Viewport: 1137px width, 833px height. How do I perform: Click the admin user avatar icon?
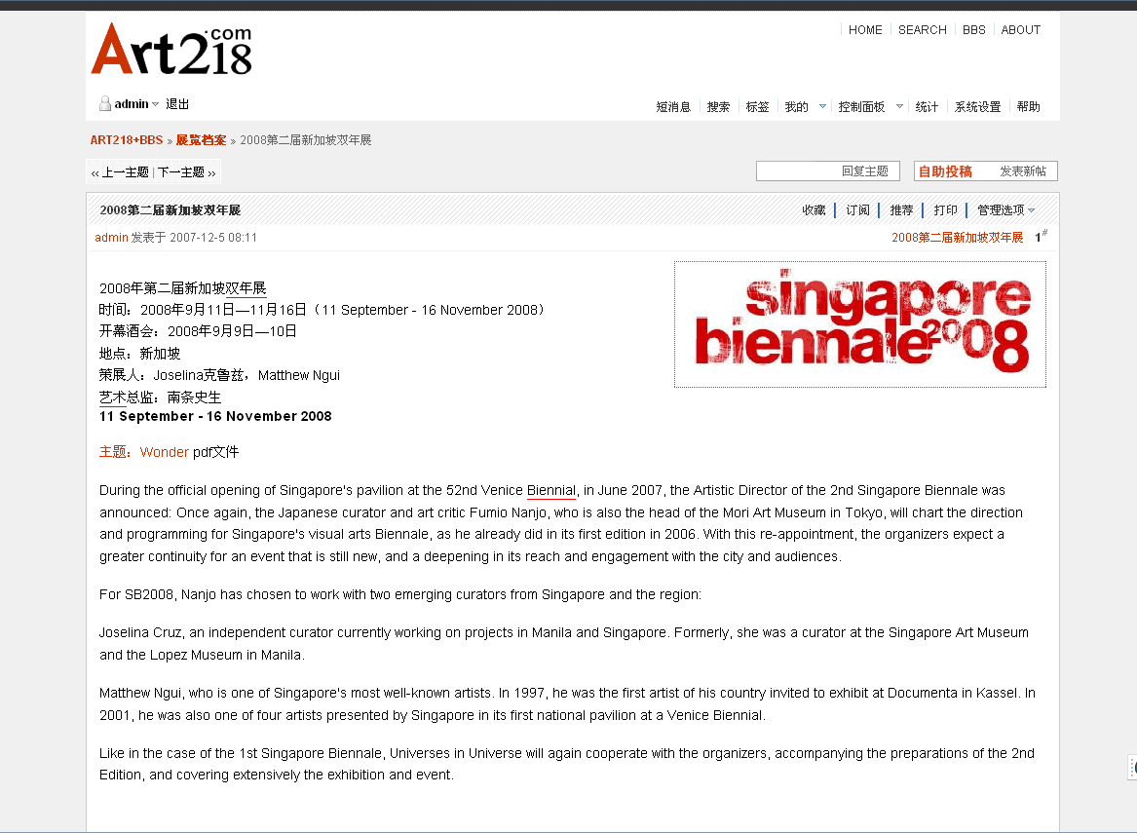[x=105, y=103]
